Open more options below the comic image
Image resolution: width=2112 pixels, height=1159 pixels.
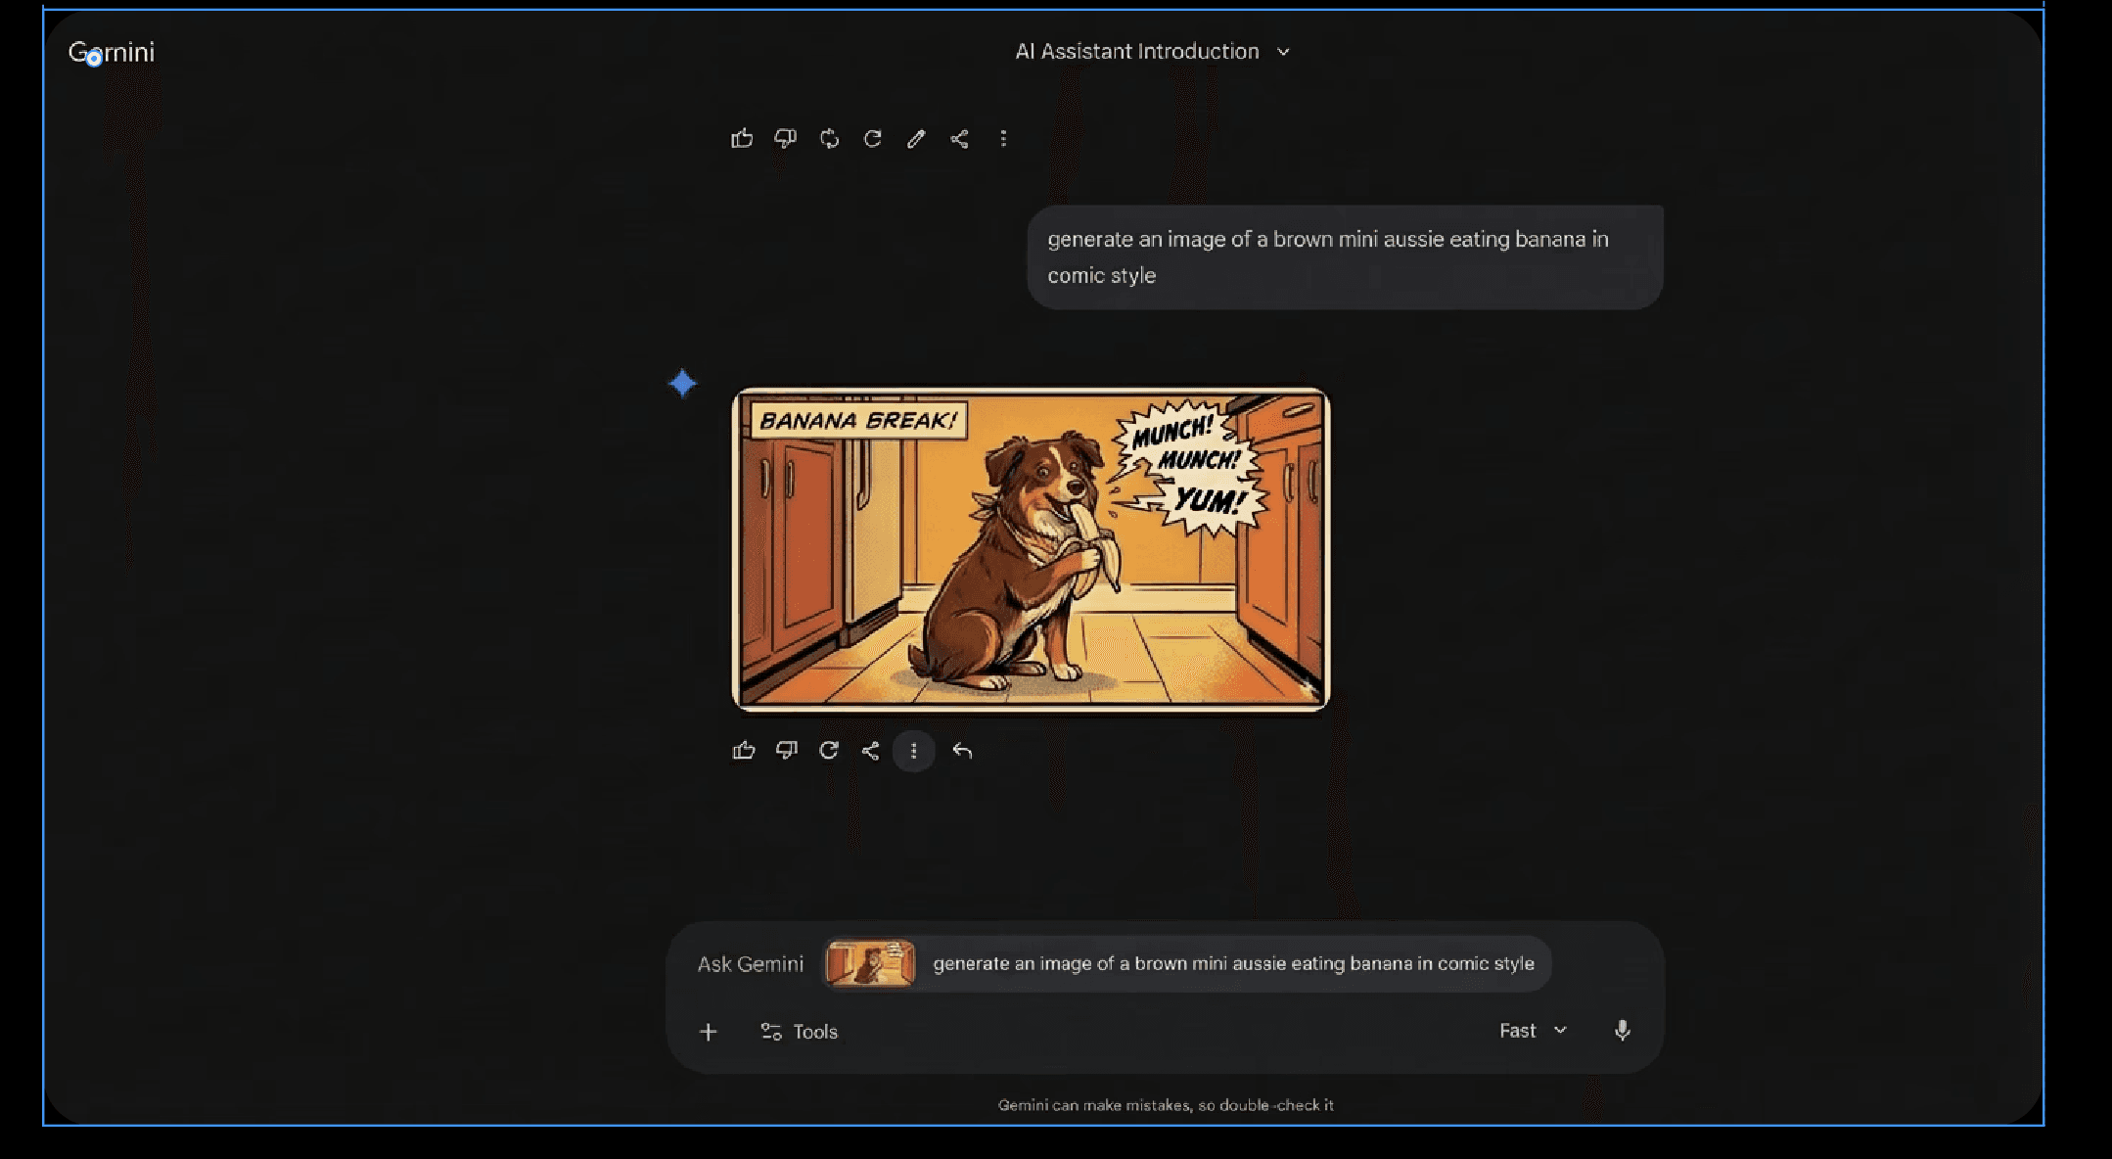913,751
